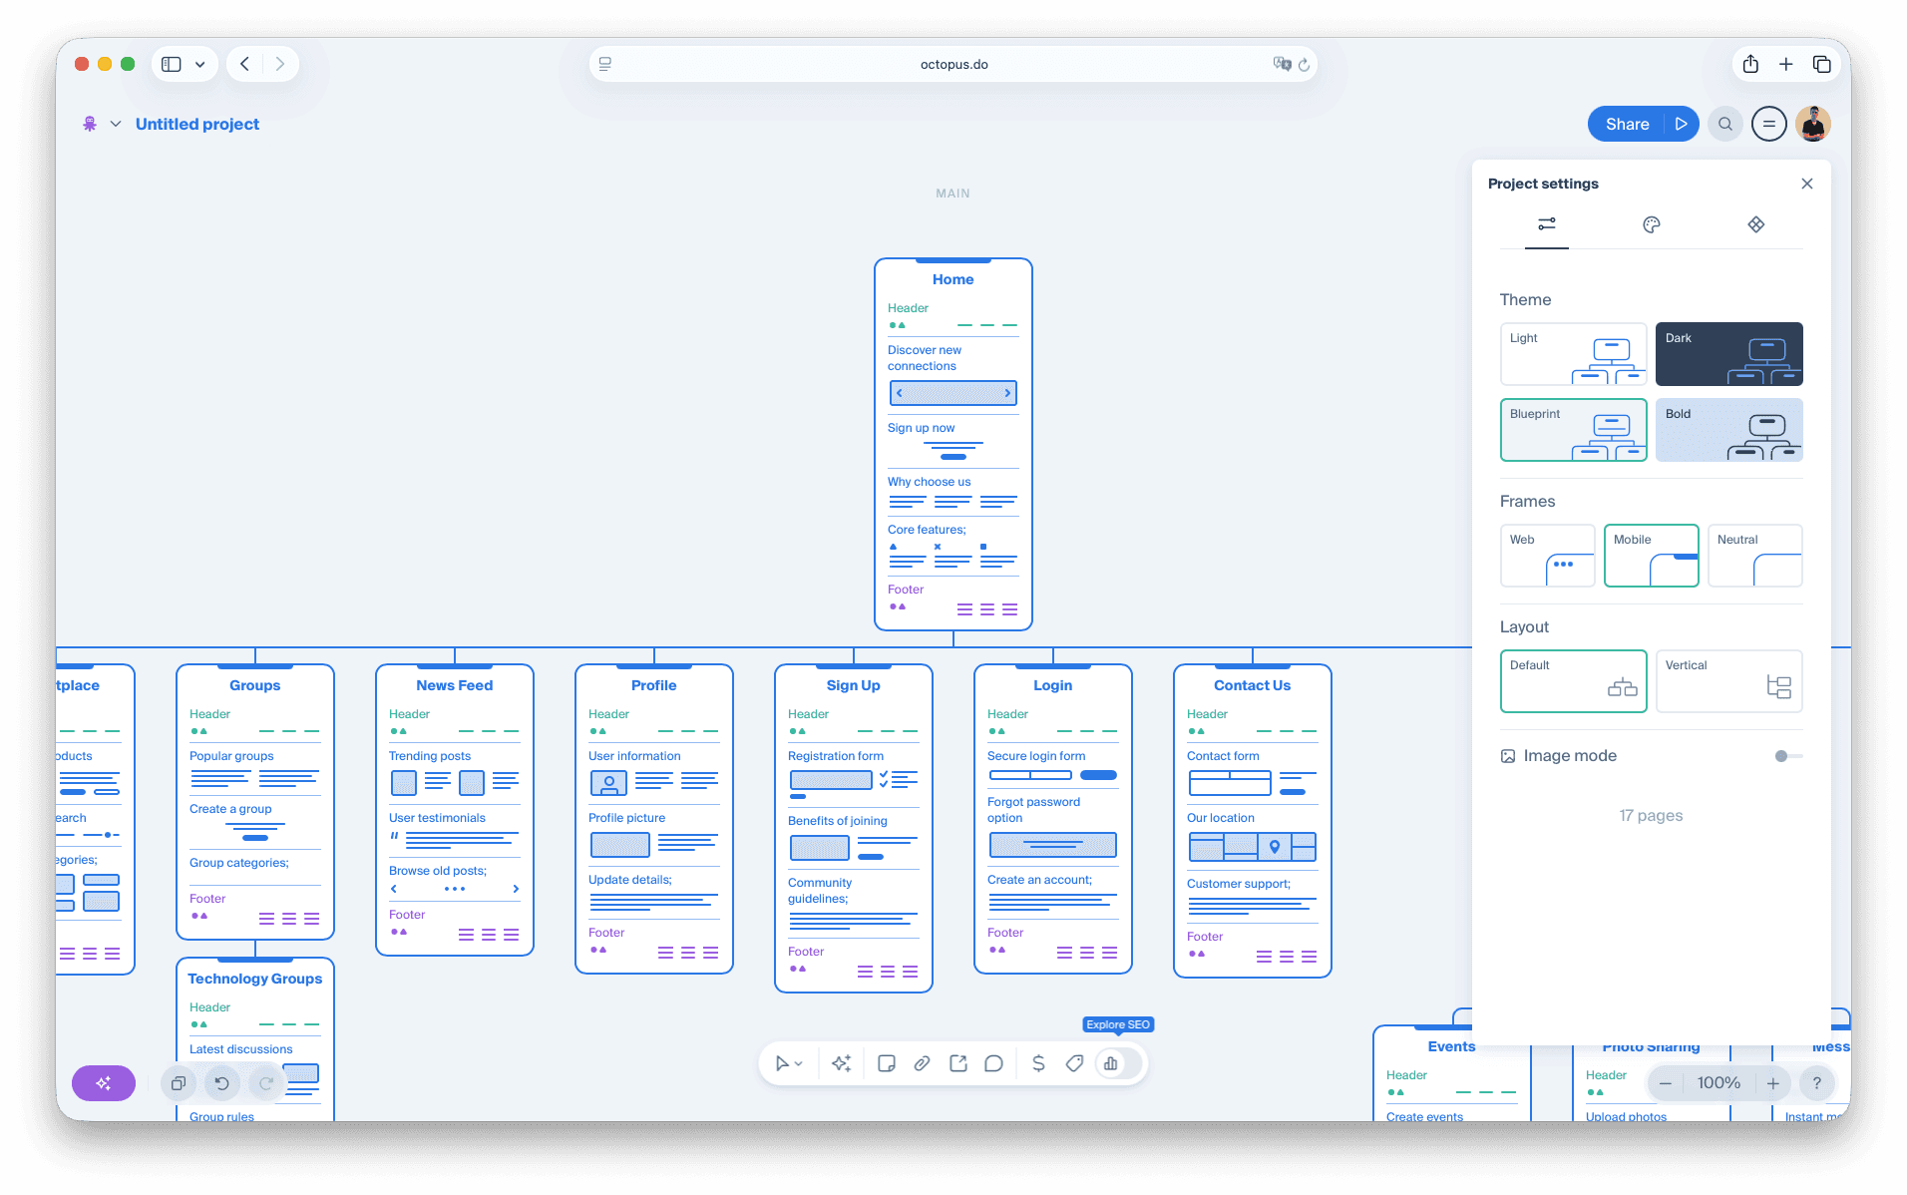Click the purple AI assistant button

pos(104,1083)
